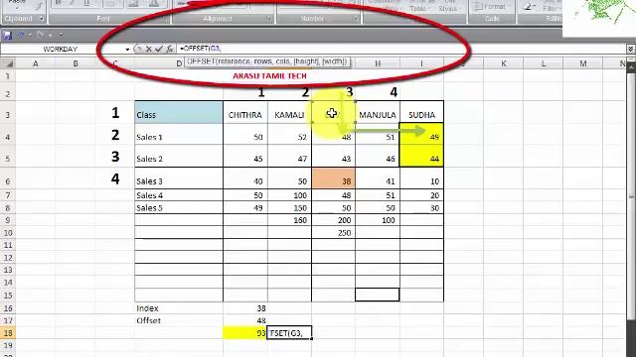The width and height of the screenshot is (636, 357).
Task: Click the Name Box showing WORKDAY
Action: coord(62,49)
